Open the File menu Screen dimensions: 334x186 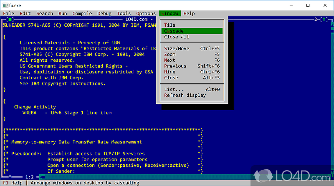8,13
